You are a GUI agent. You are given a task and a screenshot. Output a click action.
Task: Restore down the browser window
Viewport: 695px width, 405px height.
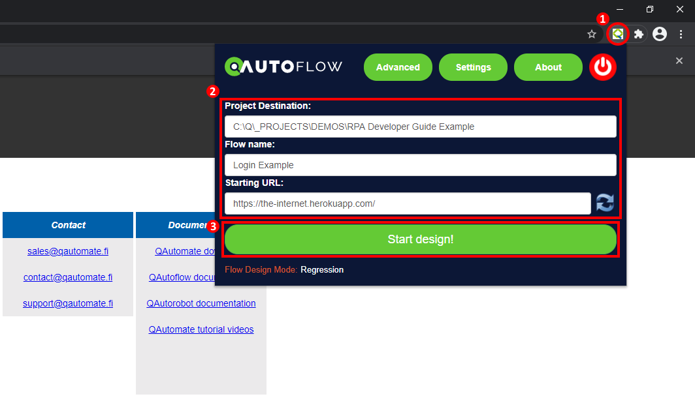pyautogui.click(x=650, y=9)
